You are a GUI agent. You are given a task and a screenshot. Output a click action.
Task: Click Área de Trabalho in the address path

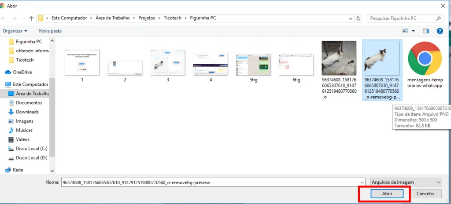pyautogui.click(x=112, y=18)
